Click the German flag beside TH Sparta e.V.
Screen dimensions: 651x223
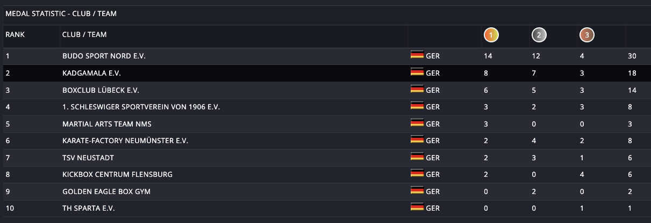pyautogui.click(x=417, y=208)
